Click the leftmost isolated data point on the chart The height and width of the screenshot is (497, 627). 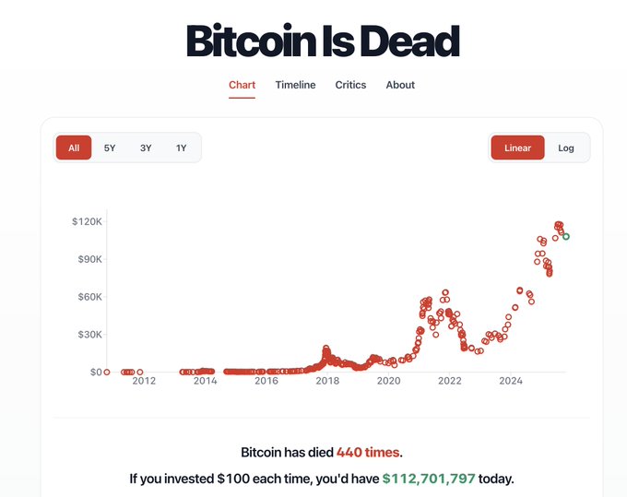(x=107, y=372)
